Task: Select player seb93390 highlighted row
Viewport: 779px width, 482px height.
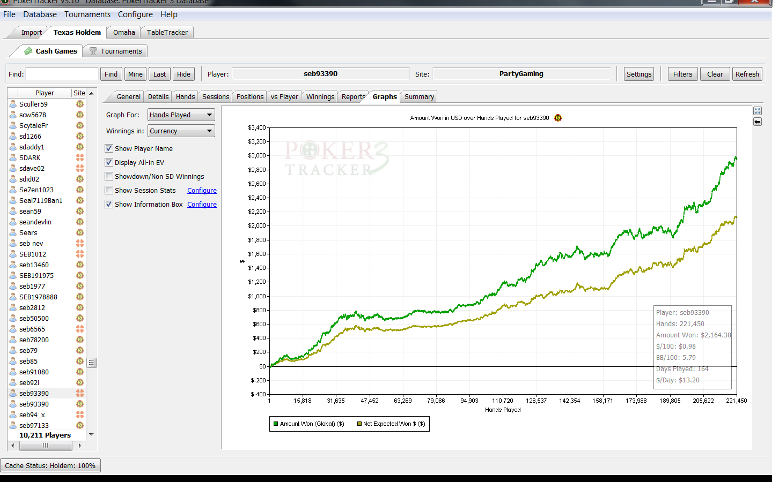Action: tap(46, 393)
